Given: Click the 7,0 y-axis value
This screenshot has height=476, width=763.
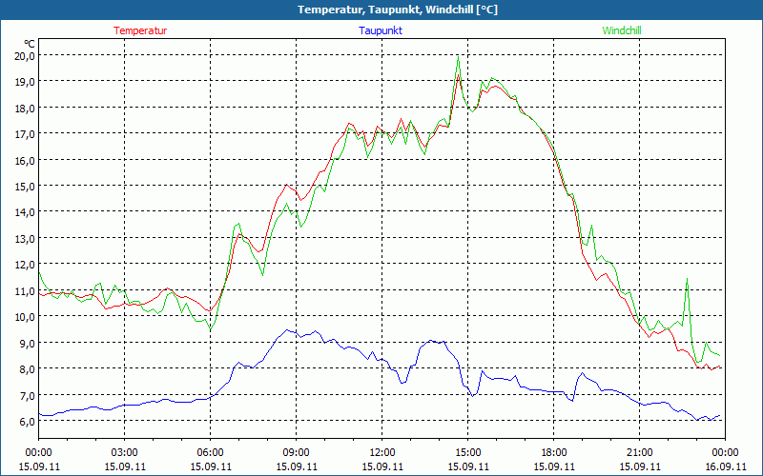Looking at the screenshot, I should tap(27, 395).
